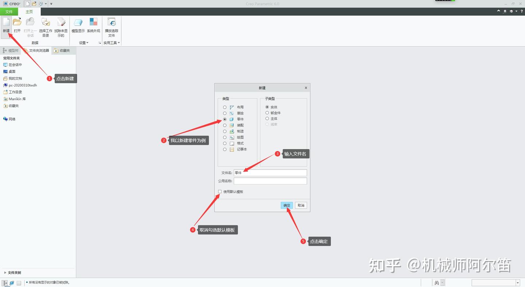Click the browser icon in the status bar
Image resolution: width=525 pixels, height=287 pixels.
coord(12,283)
